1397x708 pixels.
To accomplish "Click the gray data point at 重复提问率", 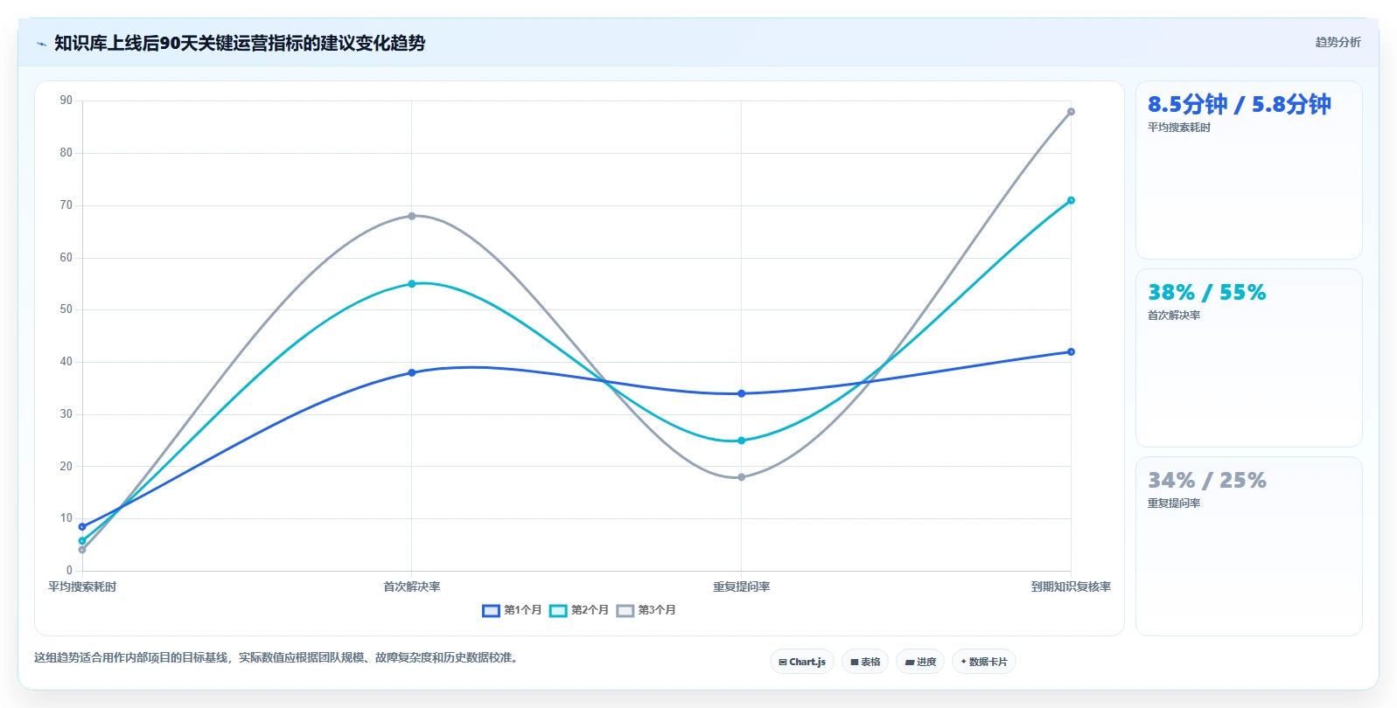I will click(741, 477).
